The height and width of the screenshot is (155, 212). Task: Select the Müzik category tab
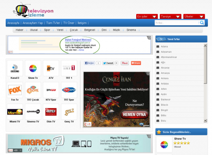(x=117, y=30)
